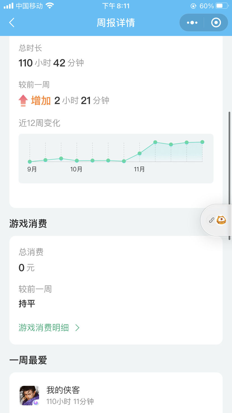Select the chart point above 11月

(x=140, y=153)
